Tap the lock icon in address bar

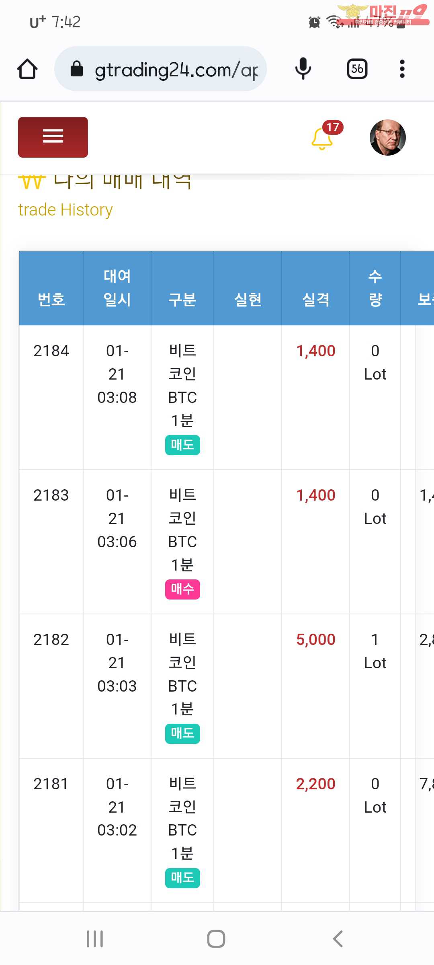[x=77, y=69]
